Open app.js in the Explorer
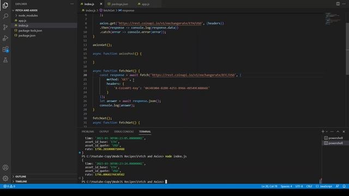This screenshot has height=196, width=349. coord(22,21)
